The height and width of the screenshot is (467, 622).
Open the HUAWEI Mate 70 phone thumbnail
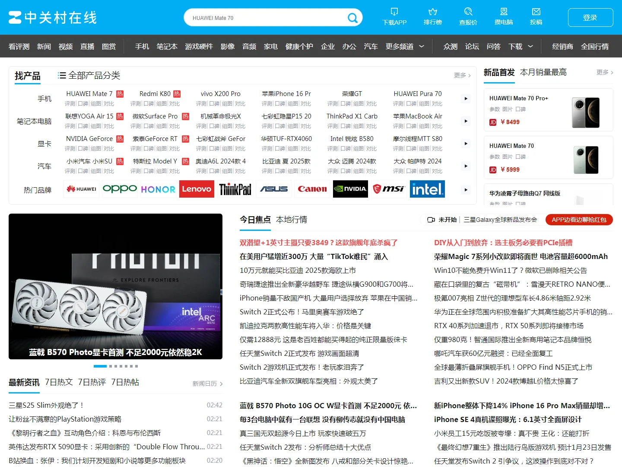click(x=586, y=160)
